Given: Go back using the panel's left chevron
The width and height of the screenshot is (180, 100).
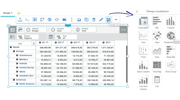Looking at the screenshot, I should pos(137,11).
